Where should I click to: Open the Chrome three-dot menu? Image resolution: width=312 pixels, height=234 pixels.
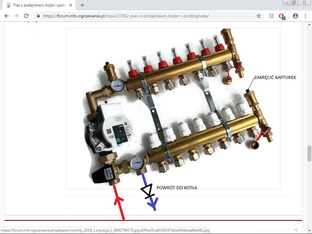pyautogui.click(x=305, y=16)
